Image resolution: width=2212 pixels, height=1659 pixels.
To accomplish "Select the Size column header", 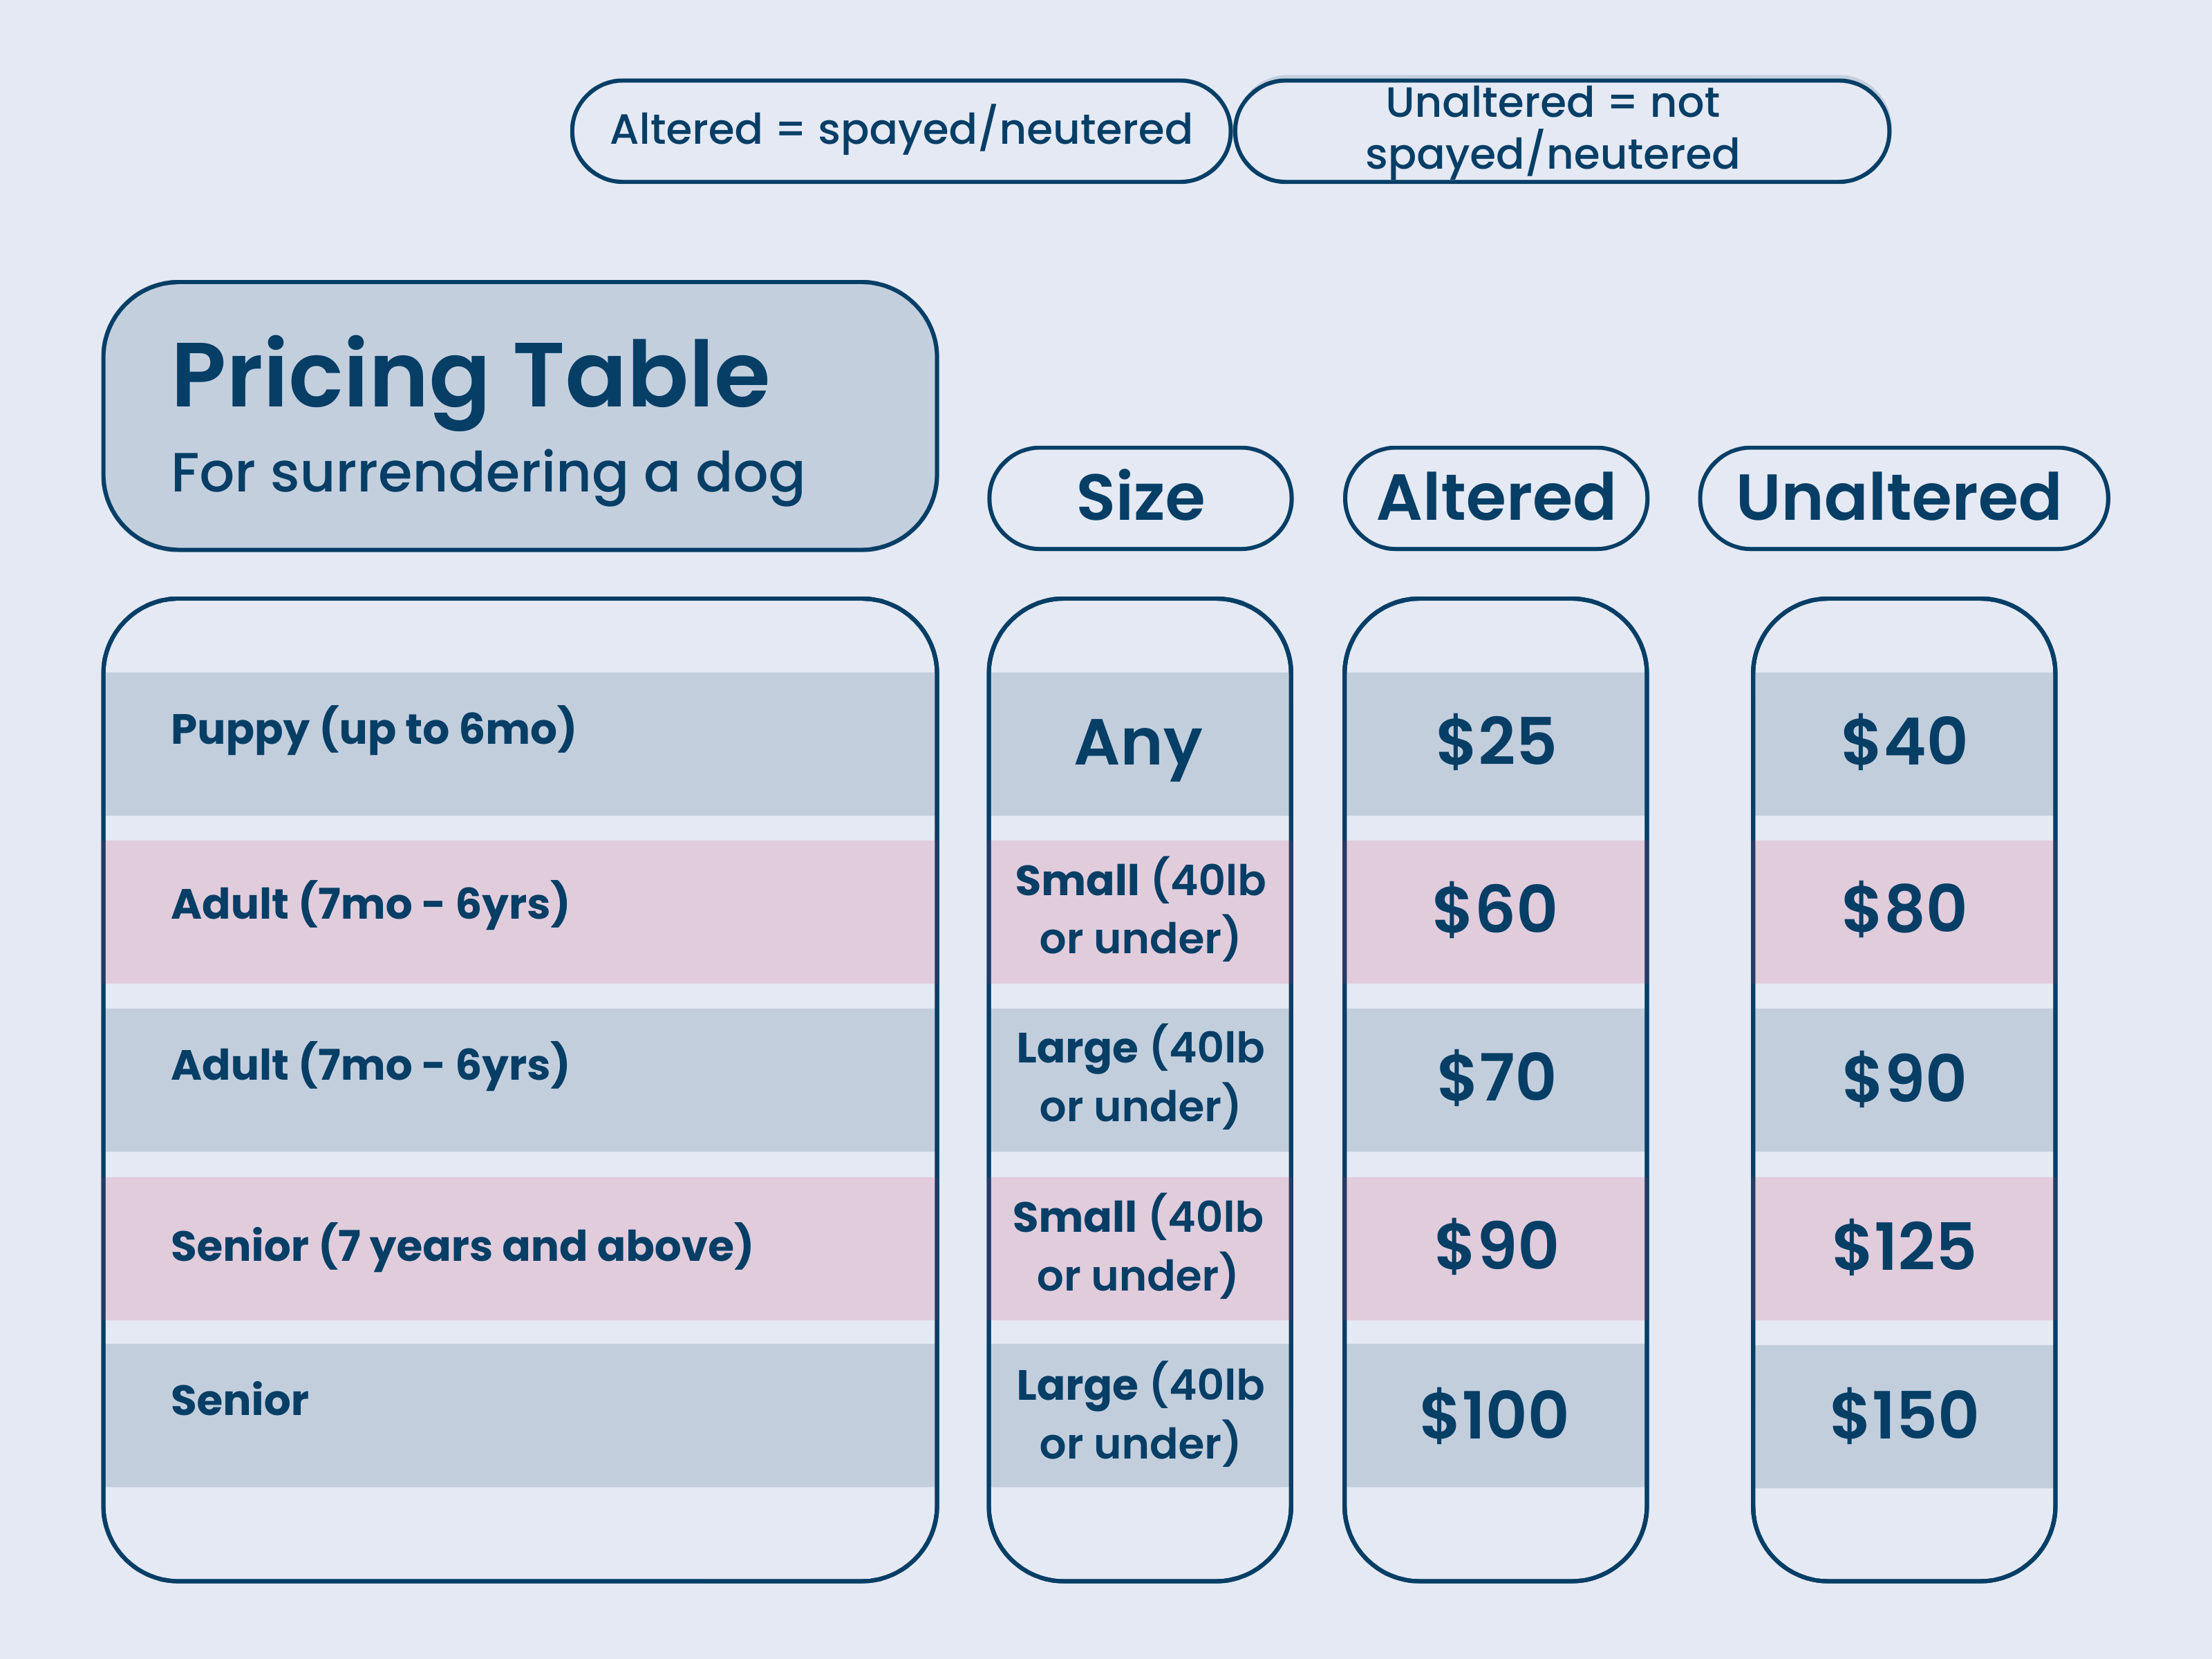I will point(1140,498).
